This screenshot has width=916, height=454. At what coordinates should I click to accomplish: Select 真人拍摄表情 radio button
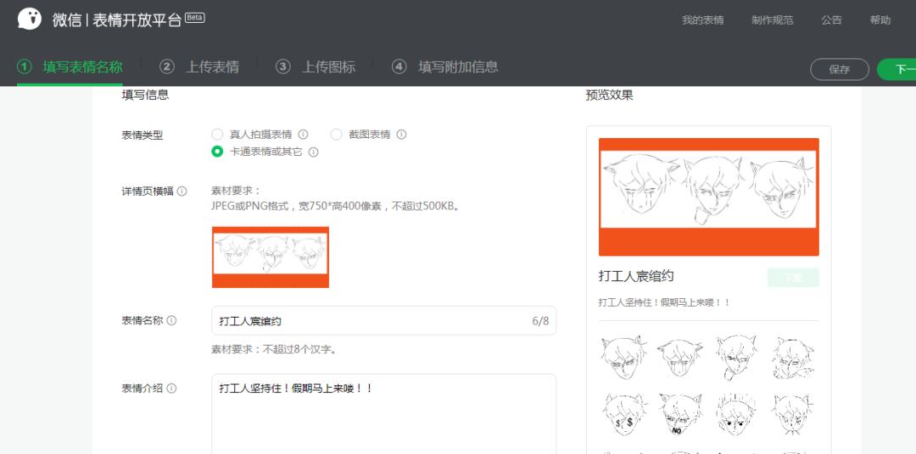217,135
